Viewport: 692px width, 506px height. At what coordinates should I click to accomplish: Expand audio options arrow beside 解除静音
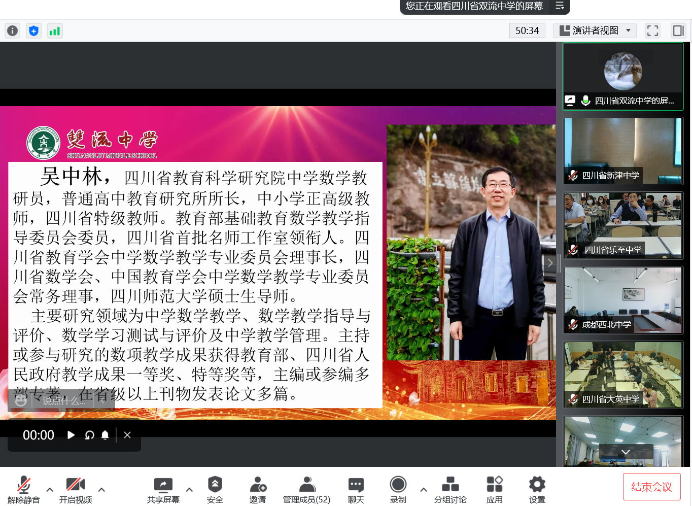tap(50, 490)
